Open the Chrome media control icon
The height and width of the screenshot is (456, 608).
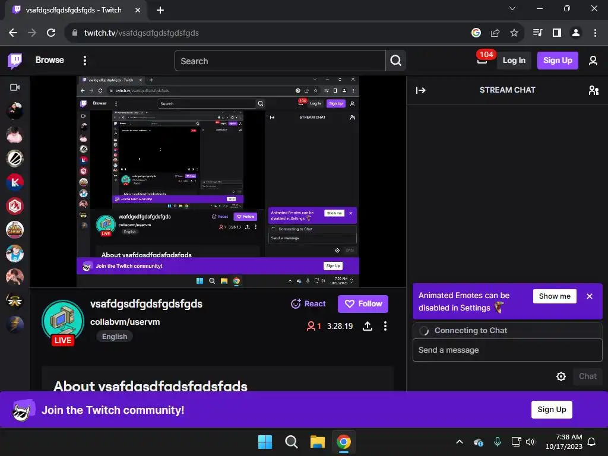coord(538,33)
